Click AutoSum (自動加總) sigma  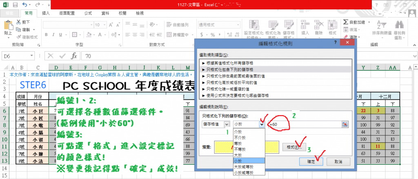point(354,22)
